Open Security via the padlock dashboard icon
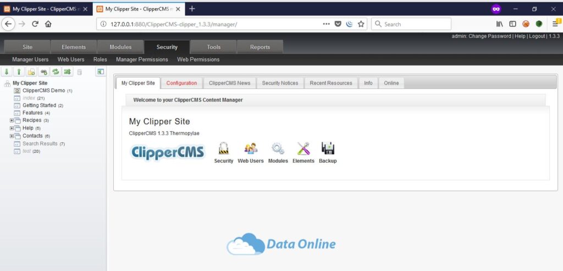Screen dimensions: 563x271 223,148
